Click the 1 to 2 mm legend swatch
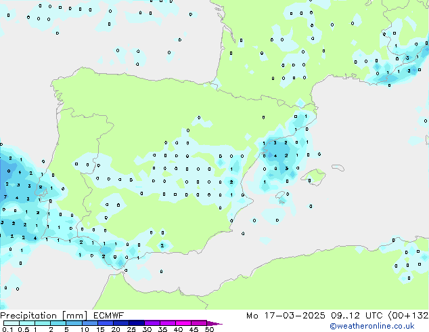The height and width of the screenshot is (332, 429). click(x=43, y=323)
